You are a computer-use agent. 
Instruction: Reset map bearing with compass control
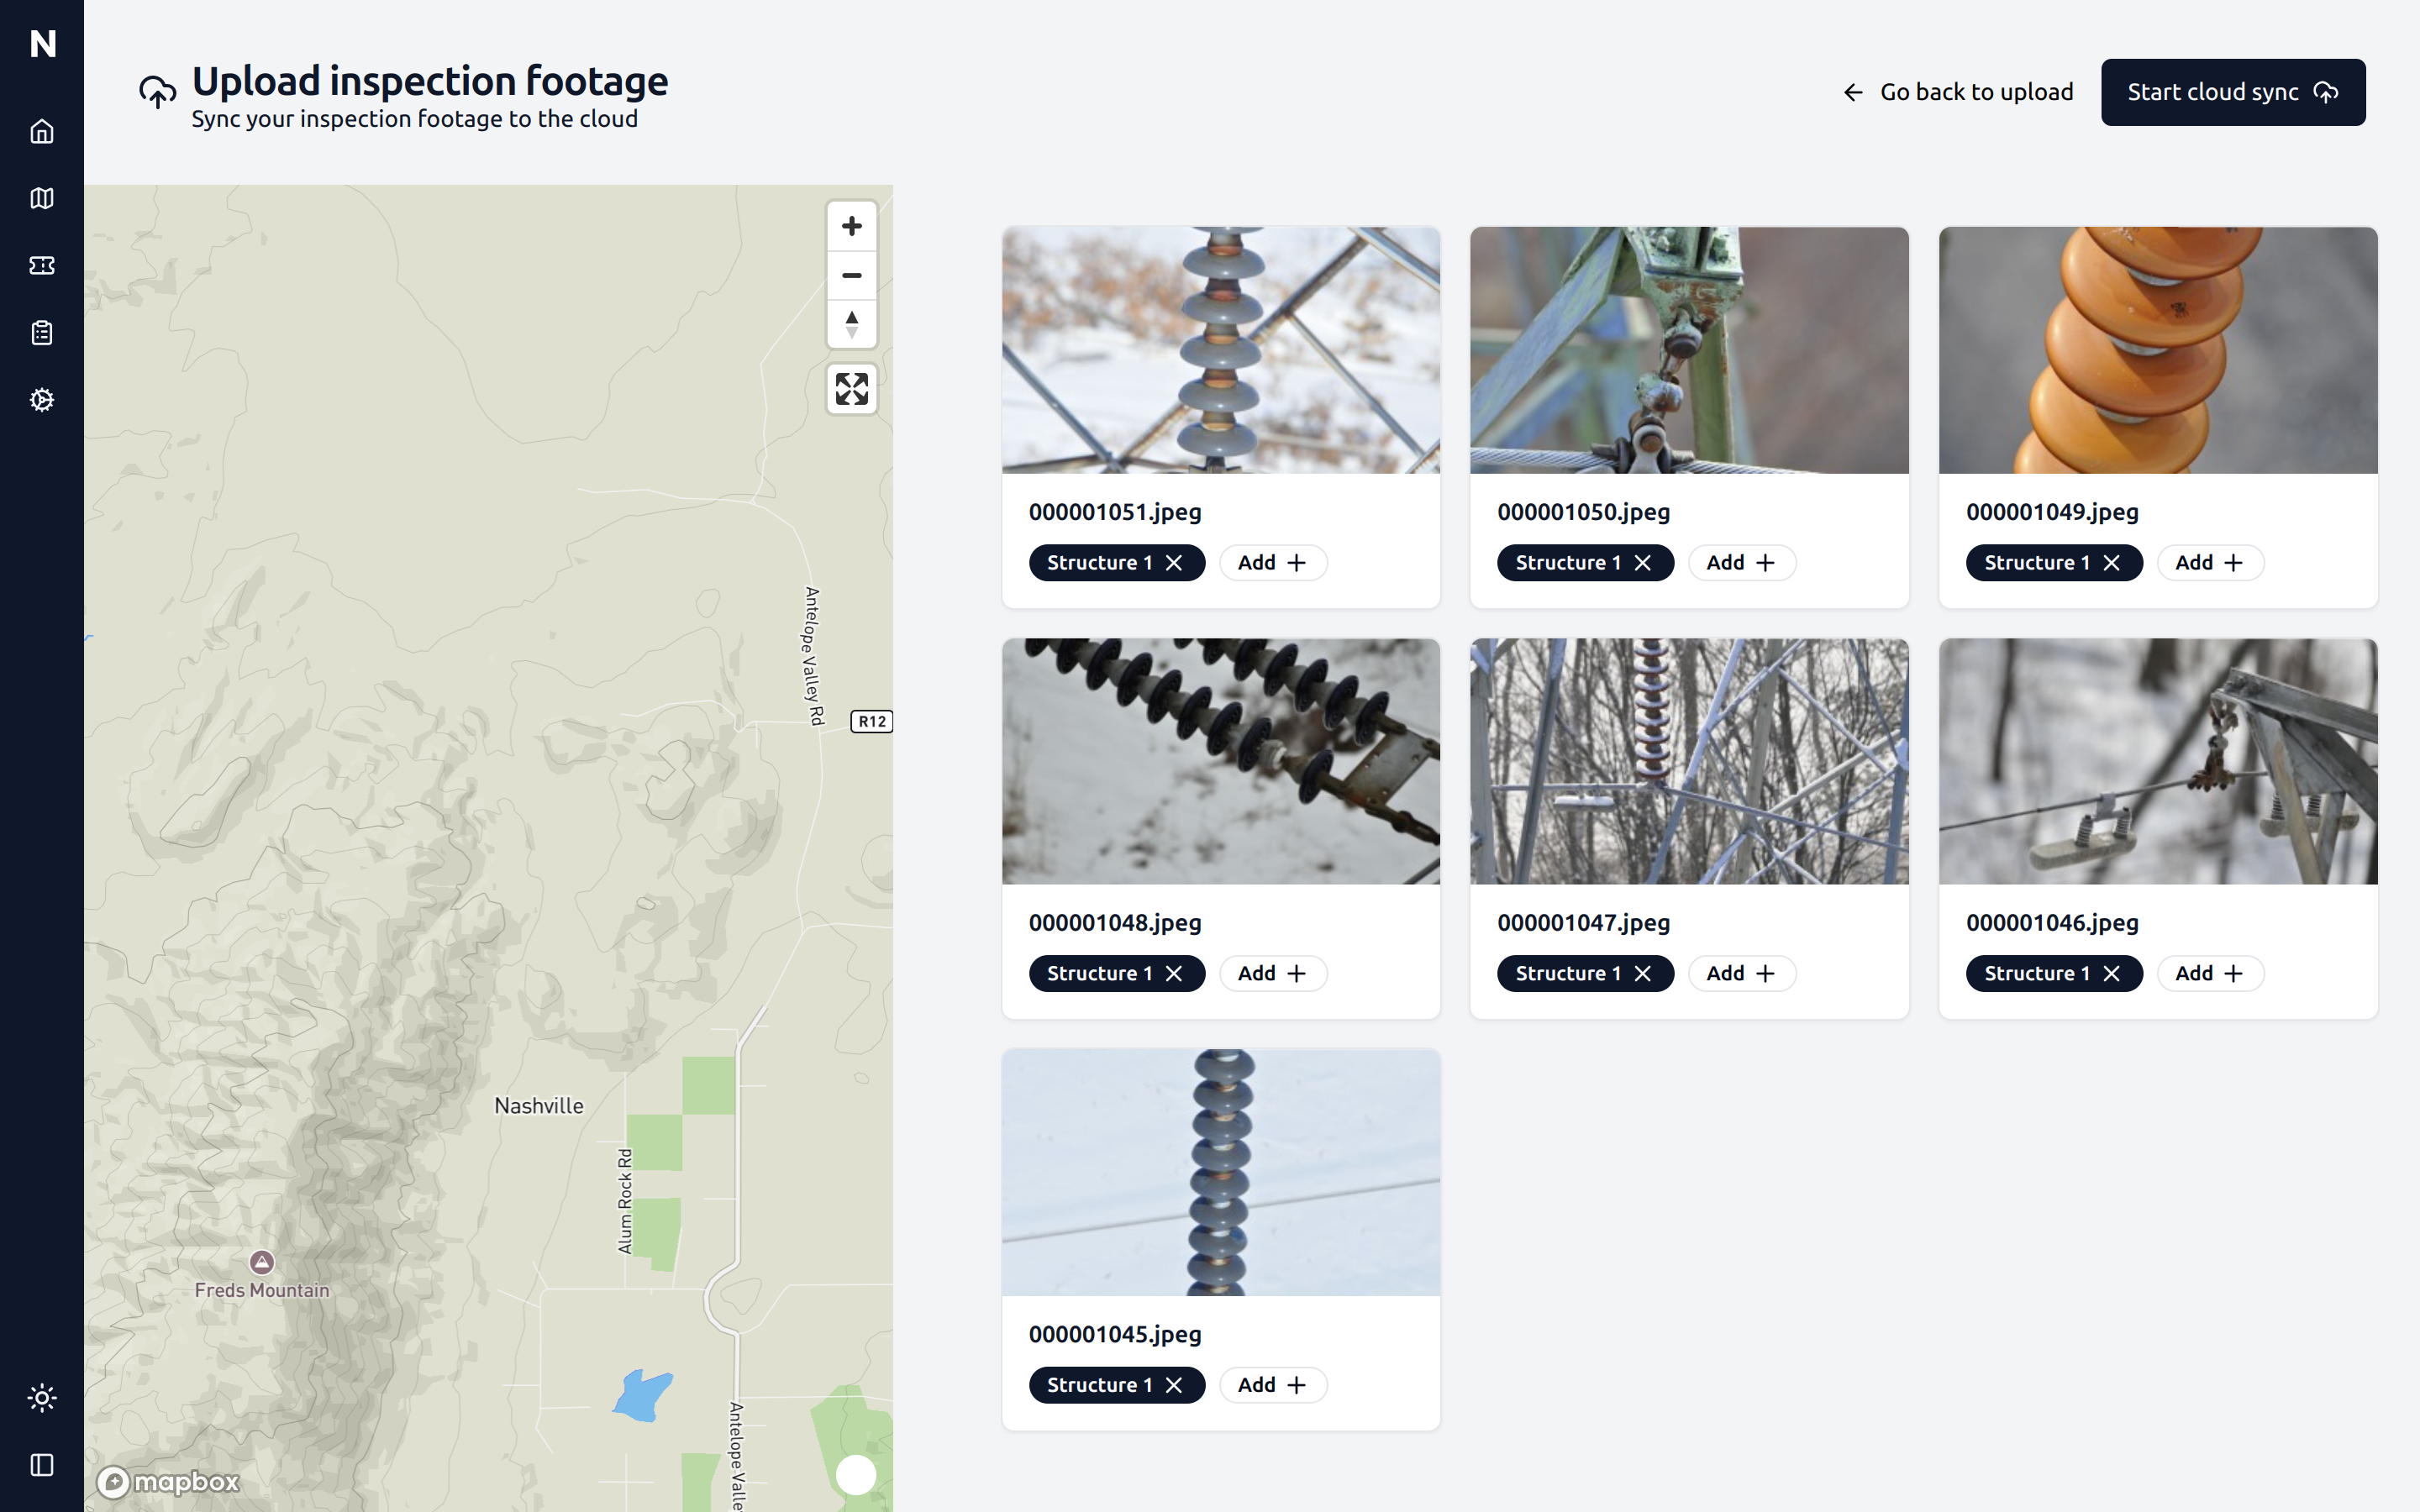[x=851, y=325]
